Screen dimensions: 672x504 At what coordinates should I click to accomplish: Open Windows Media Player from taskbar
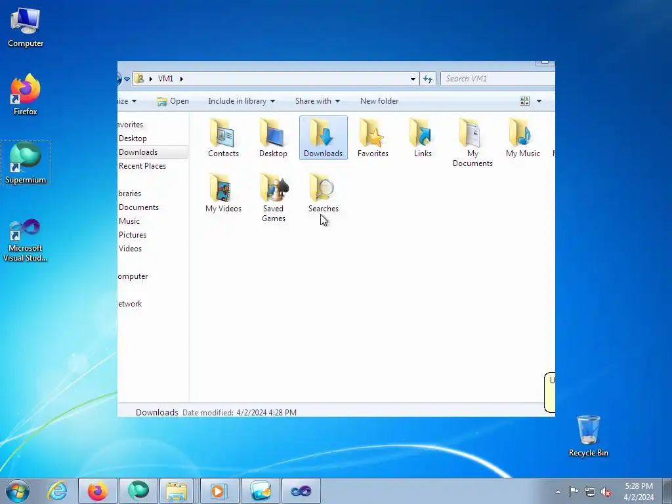coord(219,491)
